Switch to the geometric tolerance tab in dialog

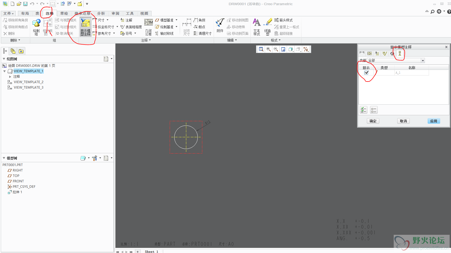370,53
